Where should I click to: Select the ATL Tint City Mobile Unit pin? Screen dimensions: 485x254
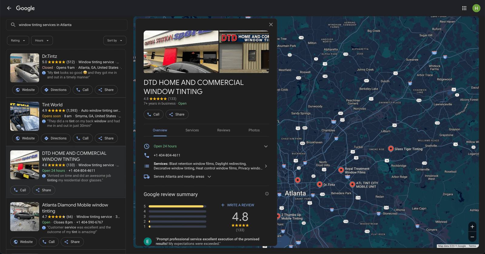coord(352,184)
